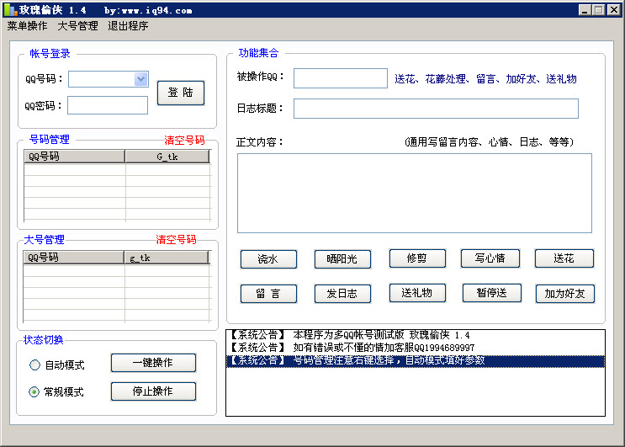
Task: Select the 常规模式 radio button
Action: coord(34,391)
